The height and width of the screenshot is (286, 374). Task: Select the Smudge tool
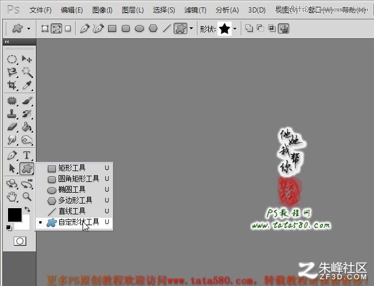pyautogui.click(x=12, y=140)
